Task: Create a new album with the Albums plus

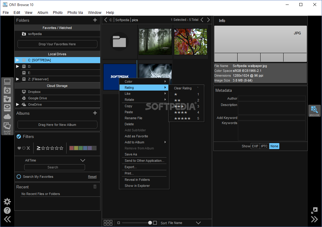Action: pos(95,113)
